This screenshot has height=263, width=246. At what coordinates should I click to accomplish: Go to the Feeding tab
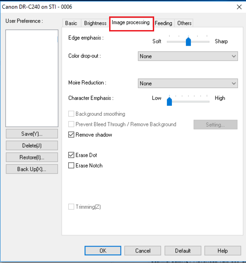click(163, 23)
